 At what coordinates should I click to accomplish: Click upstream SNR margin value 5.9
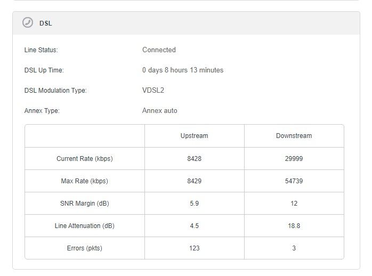(194, 204)
